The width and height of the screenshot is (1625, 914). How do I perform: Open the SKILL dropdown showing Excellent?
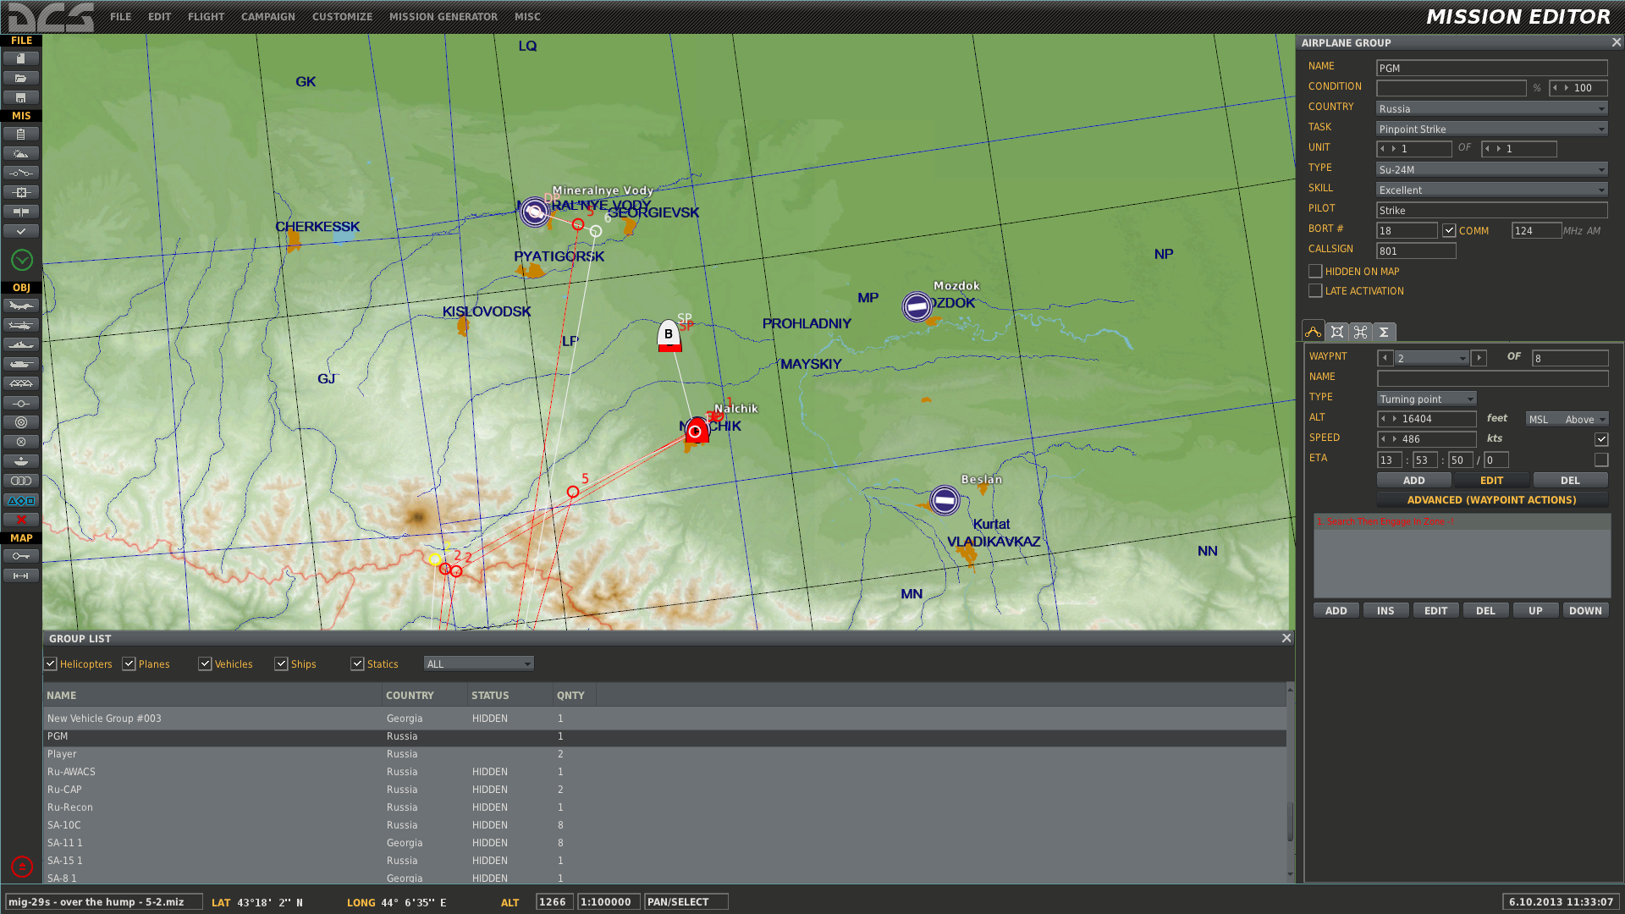pyautogui.click(x=1491, y=190)
